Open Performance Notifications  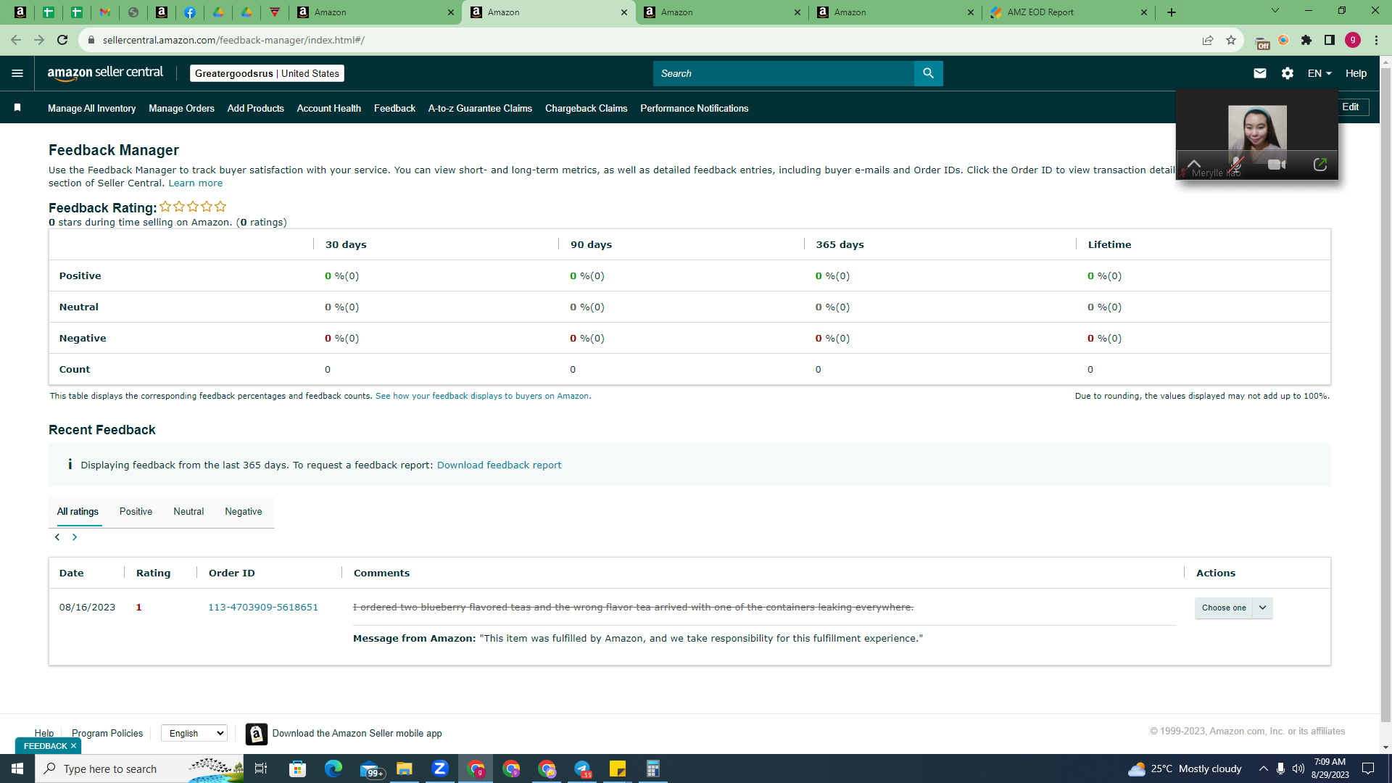[x=695, y=108]
